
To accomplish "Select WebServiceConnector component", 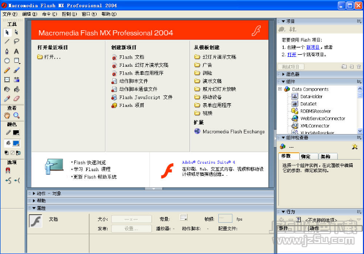I will pyautogui.click(x=319, y=118).
